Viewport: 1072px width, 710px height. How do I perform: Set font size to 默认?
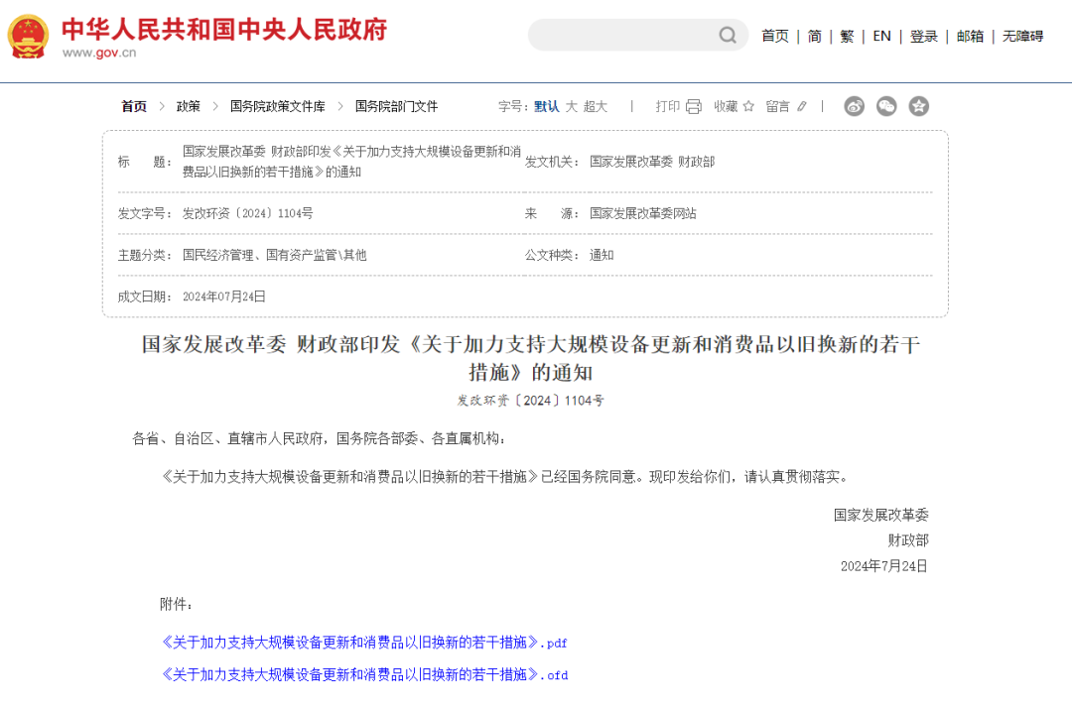(x=546, y=106)
